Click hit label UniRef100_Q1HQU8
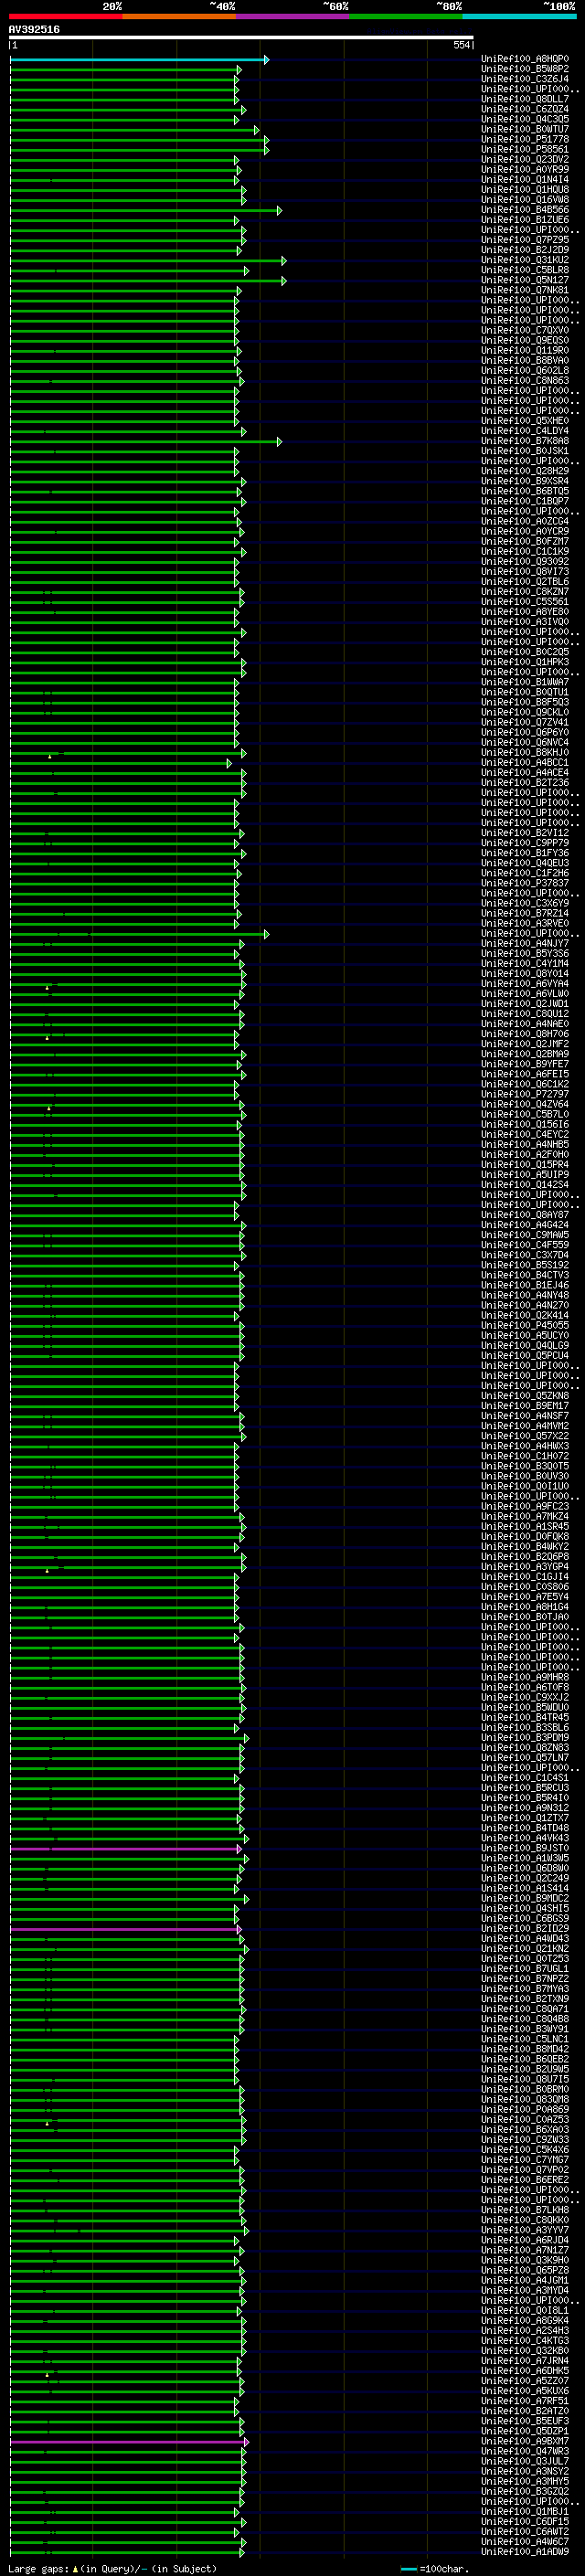The image size is (585, 2576). (525, 189)
